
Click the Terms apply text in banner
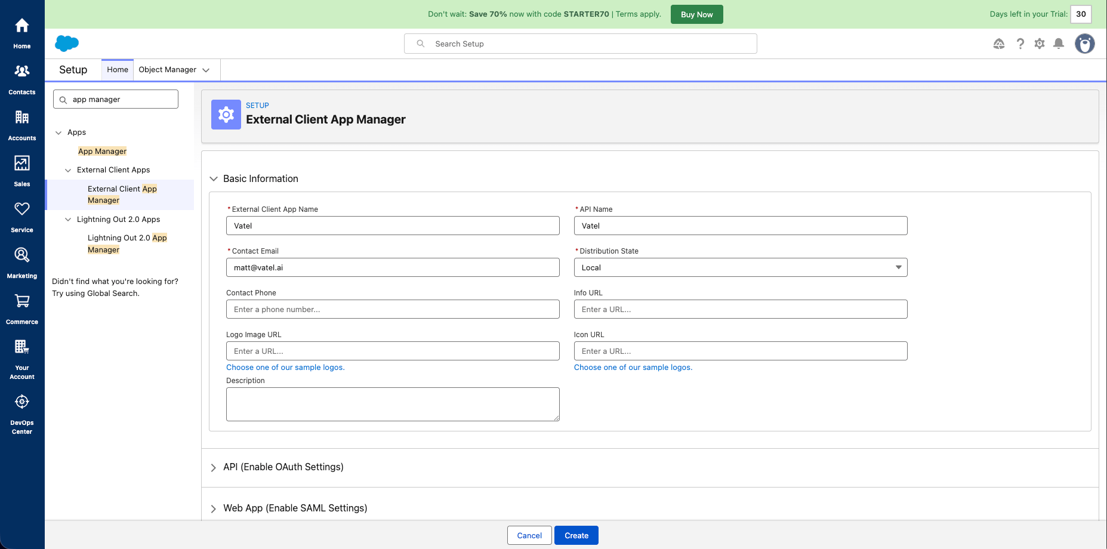[638, 14]
